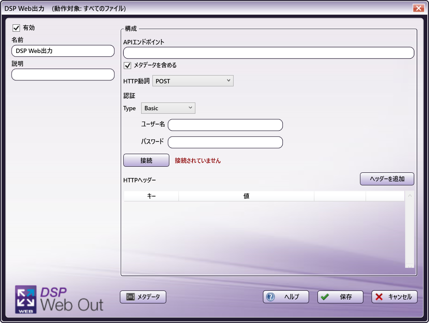Click the HTTP header list scroll-up arrow

[x=410, y=195]
